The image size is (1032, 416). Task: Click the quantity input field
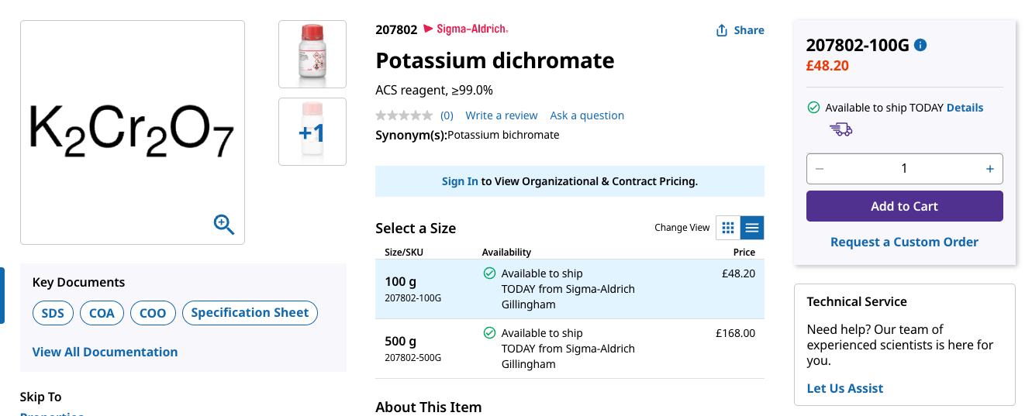pyautogui.click(x=905, y=169)
